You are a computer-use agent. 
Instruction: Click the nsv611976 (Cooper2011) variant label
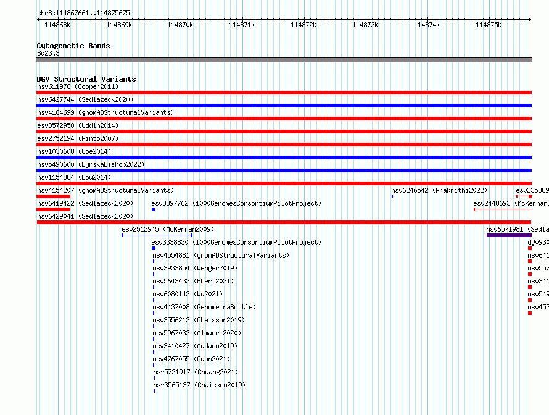(78, 86)
